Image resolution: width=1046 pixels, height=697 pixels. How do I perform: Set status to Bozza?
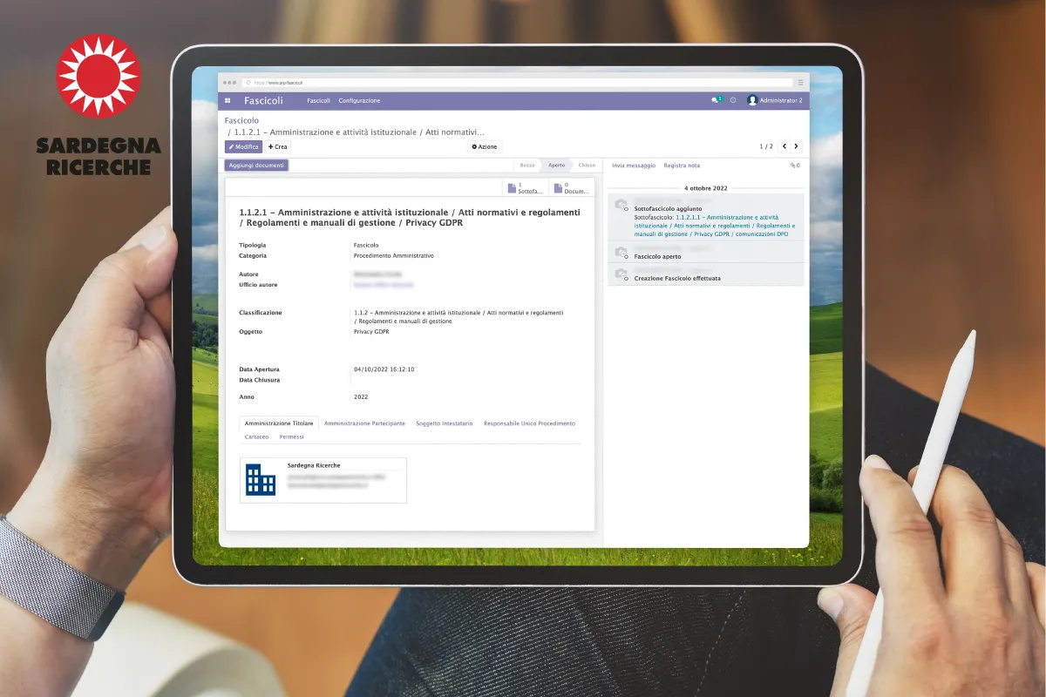tap(527, 166)
